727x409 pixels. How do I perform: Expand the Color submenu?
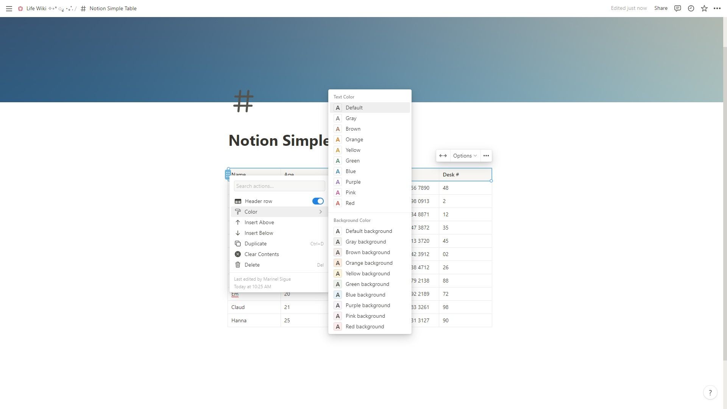[279, 211]
